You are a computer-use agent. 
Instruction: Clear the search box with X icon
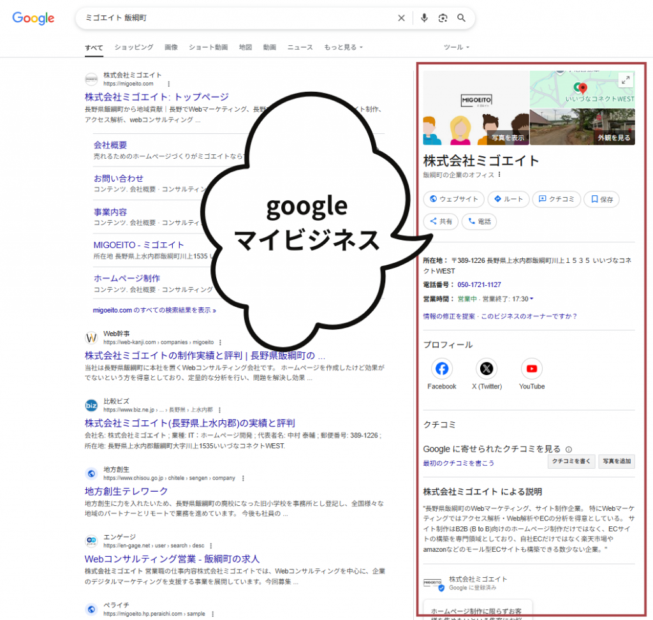401,18
